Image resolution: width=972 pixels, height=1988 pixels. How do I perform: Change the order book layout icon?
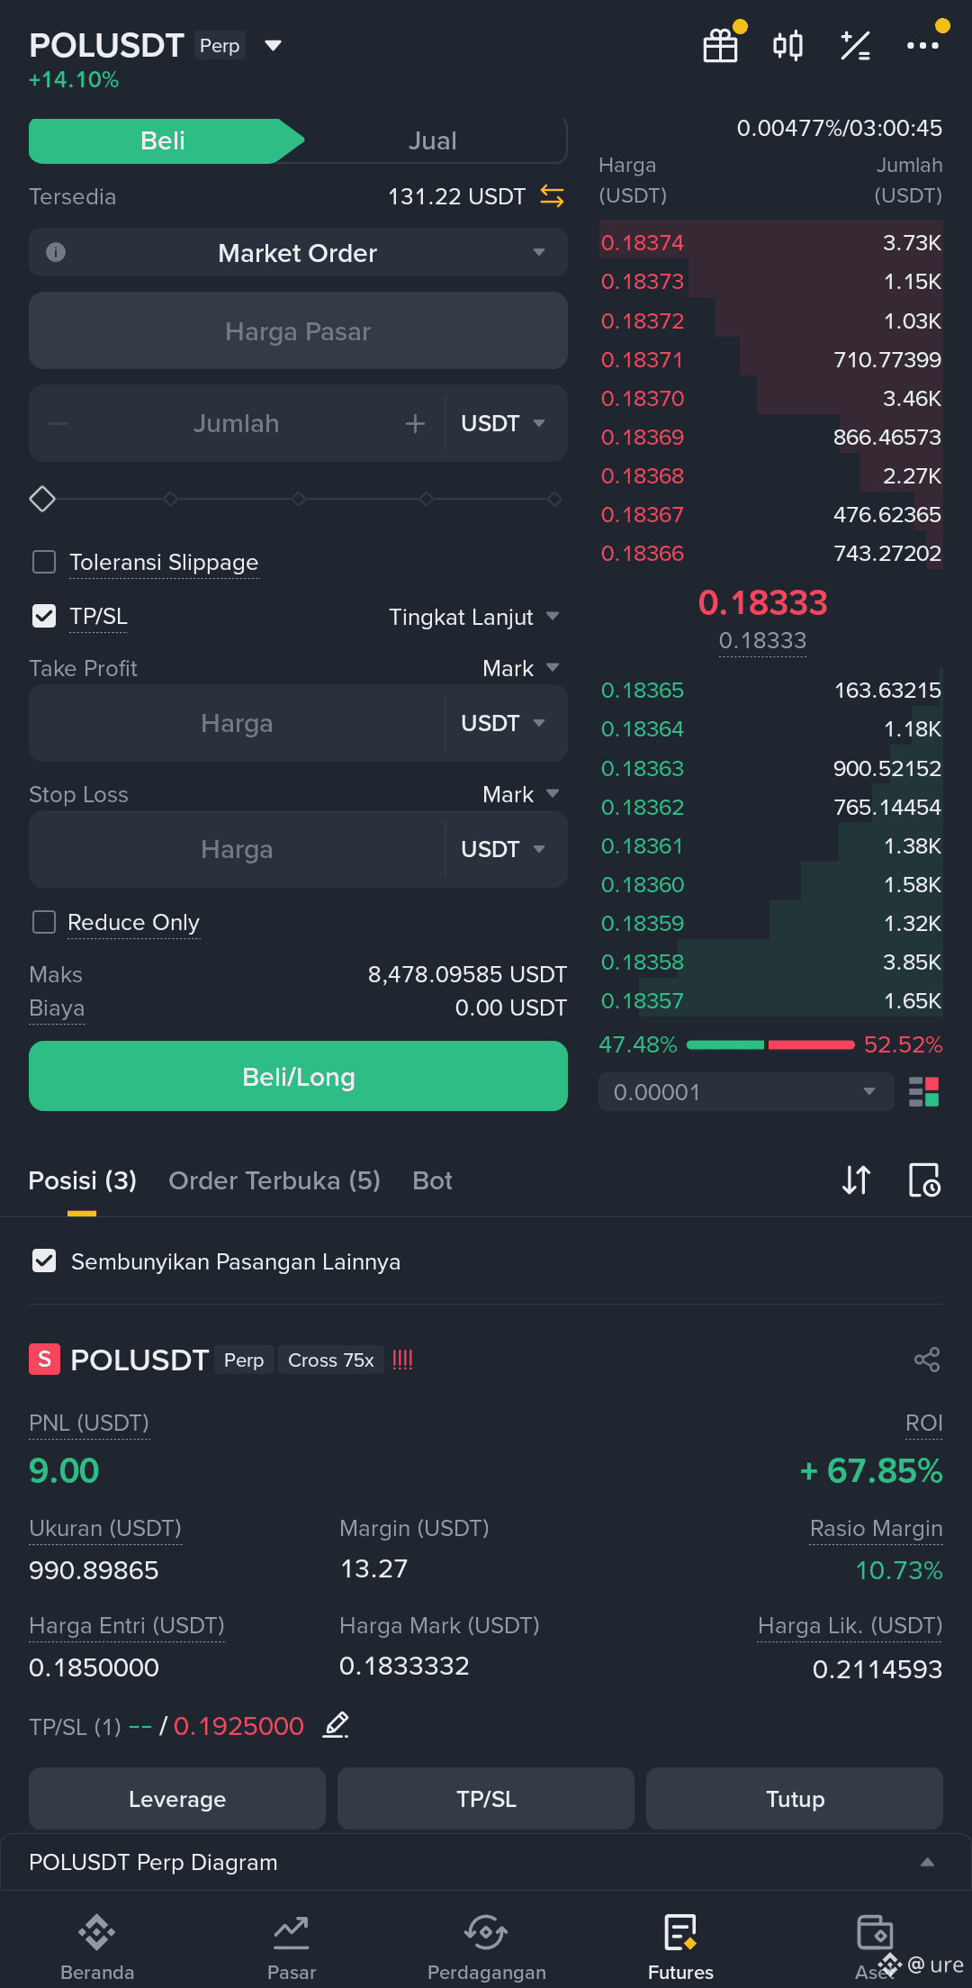point(924,1092)
